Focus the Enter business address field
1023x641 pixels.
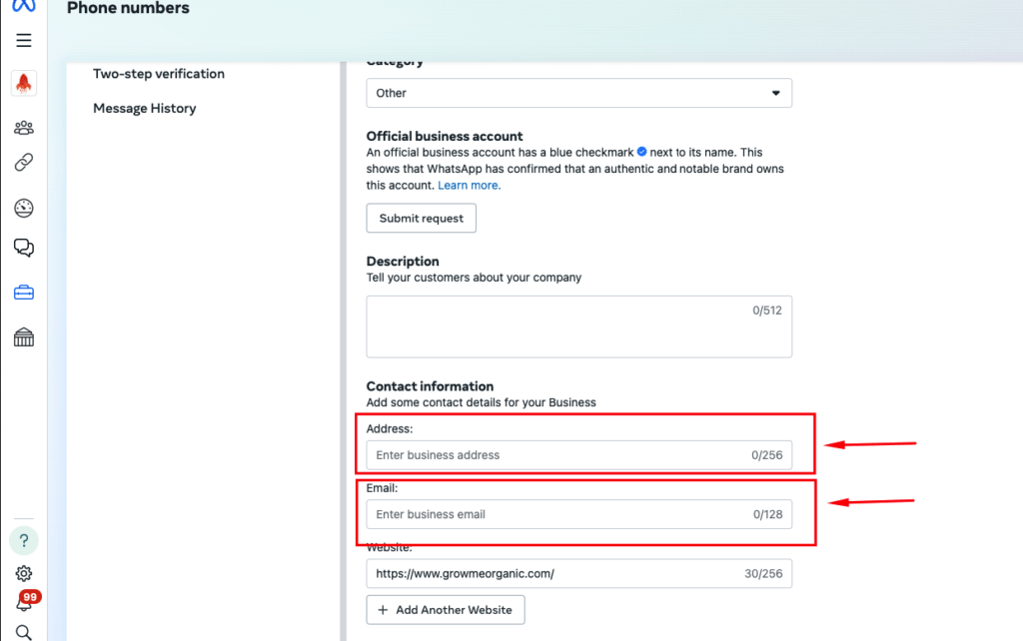(578, 455)
